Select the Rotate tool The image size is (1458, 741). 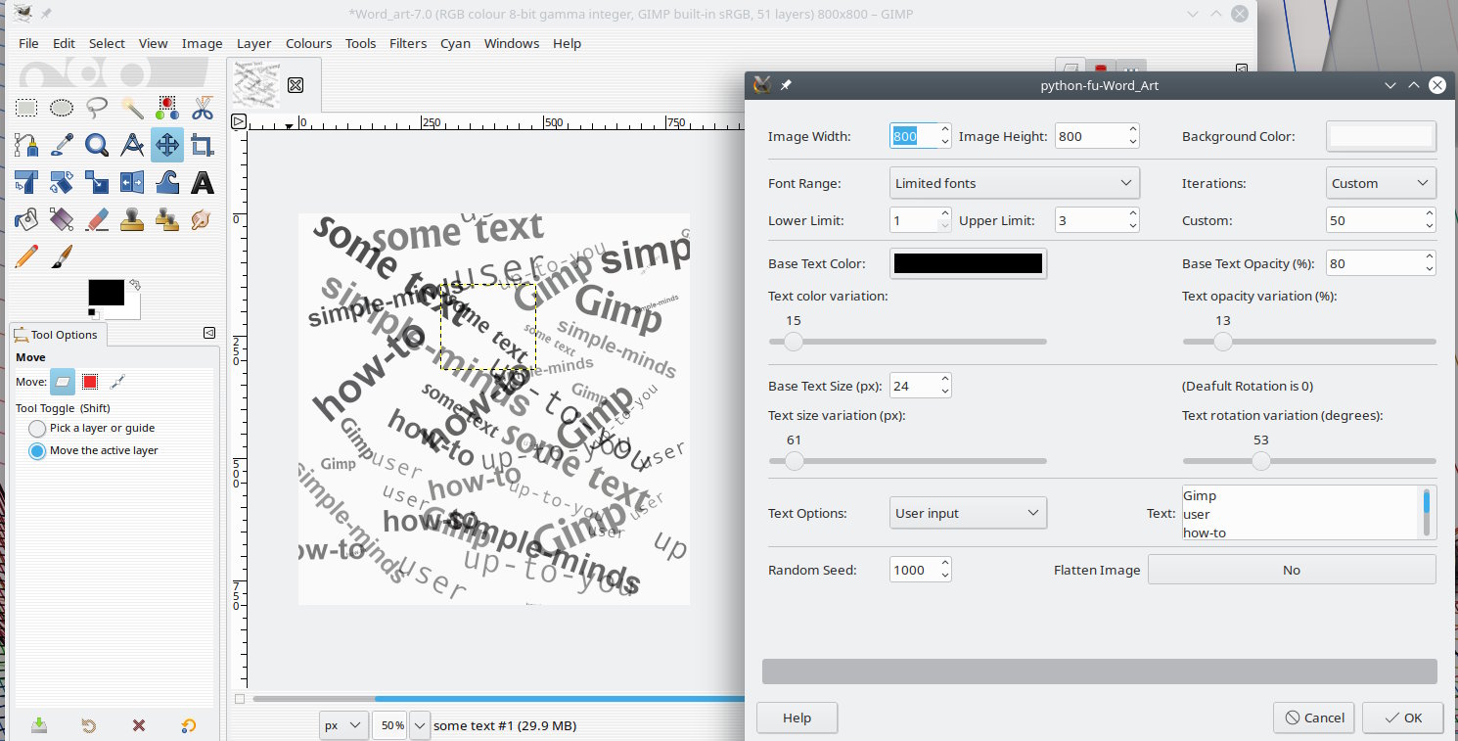62,182
